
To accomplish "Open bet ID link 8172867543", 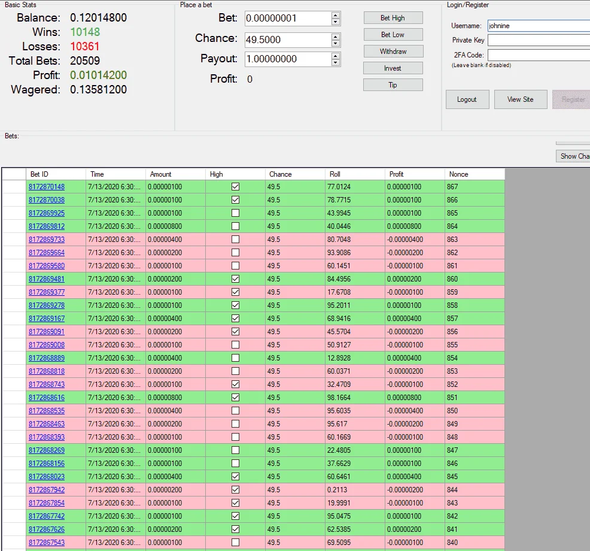I will pyautogui.click(x=47, y=543).
